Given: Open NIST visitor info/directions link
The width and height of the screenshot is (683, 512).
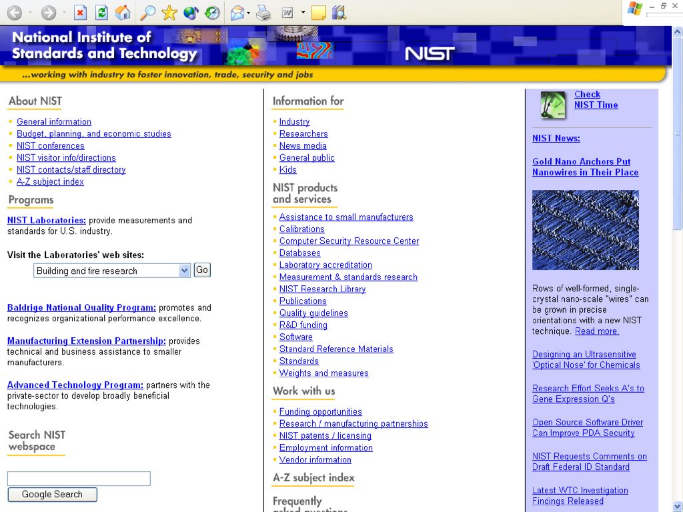Looking at the screenshot, I should pyautogui.click(x=66, y=157).
